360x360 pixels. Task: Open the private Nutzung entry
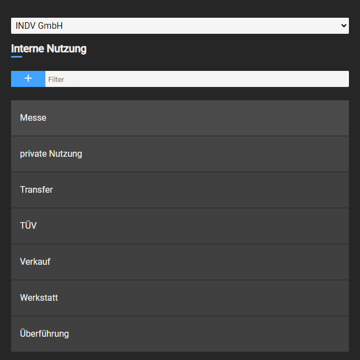(180, 154)
